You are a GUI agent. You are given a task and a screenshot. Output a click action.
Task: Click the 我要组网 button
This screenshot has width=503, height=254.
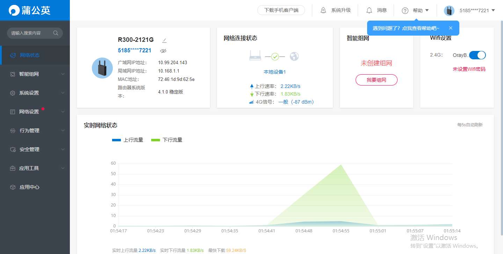(x=376, y=80)
